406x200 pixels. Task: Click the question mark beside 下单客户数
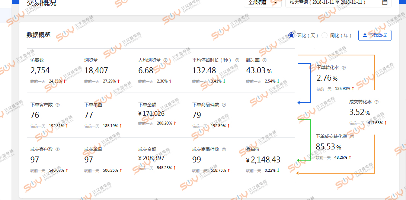click(58, 105)
